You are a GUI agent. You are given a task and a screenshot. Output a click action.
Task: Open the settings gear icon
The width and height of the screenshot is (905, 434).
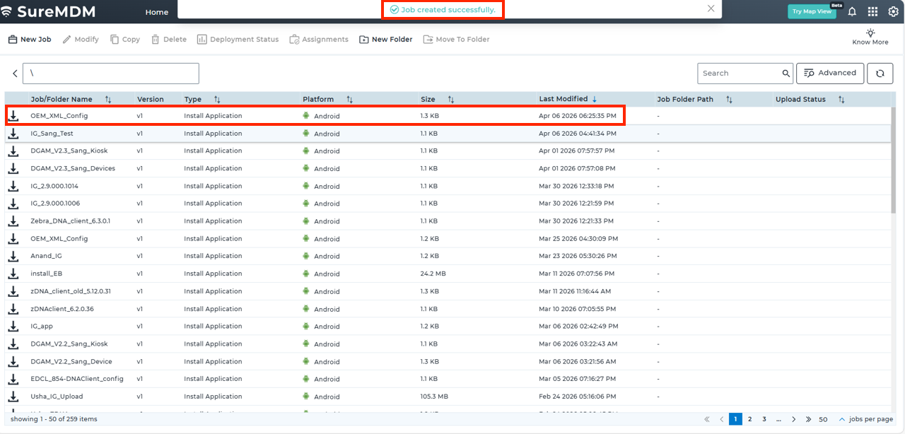(893, 11)
